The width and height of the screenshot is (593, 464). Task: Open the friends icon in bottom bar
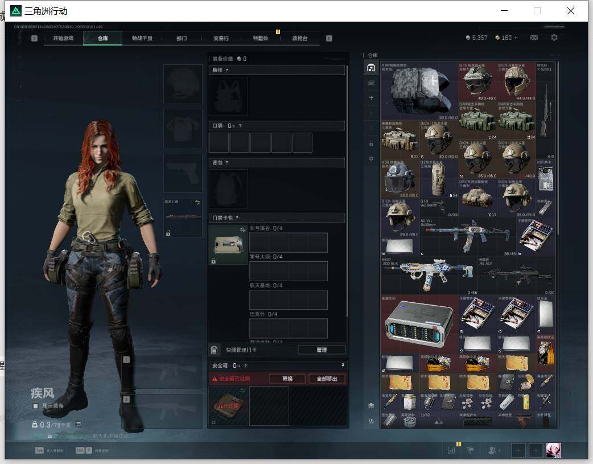pyautogui.click(x=492, y=450)
